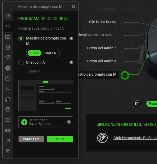Image resolution: width=157 pixels, height=164 pixels.
Task: Click the CANCELAR button
Action: coord(31,139)
